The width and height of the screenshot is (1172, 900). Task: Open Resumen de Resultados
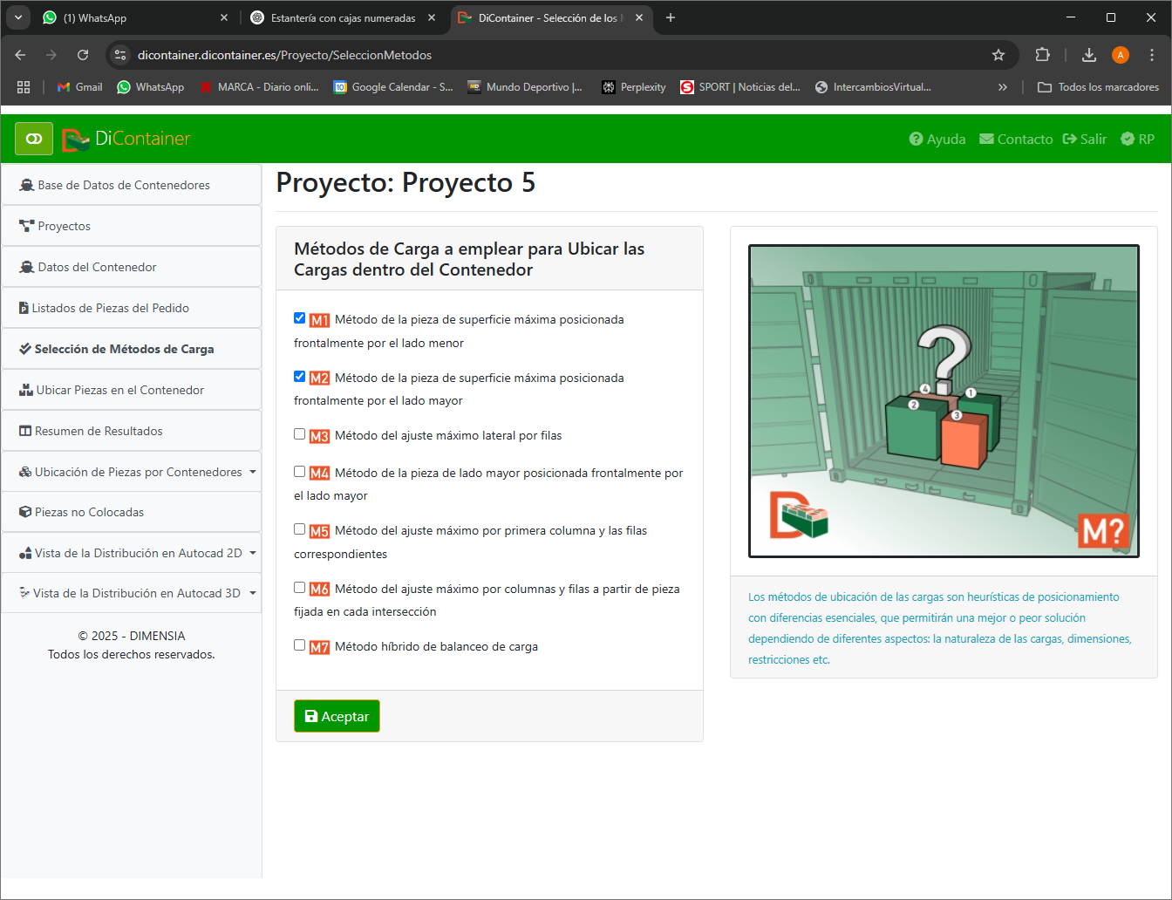tap(132, 431)
